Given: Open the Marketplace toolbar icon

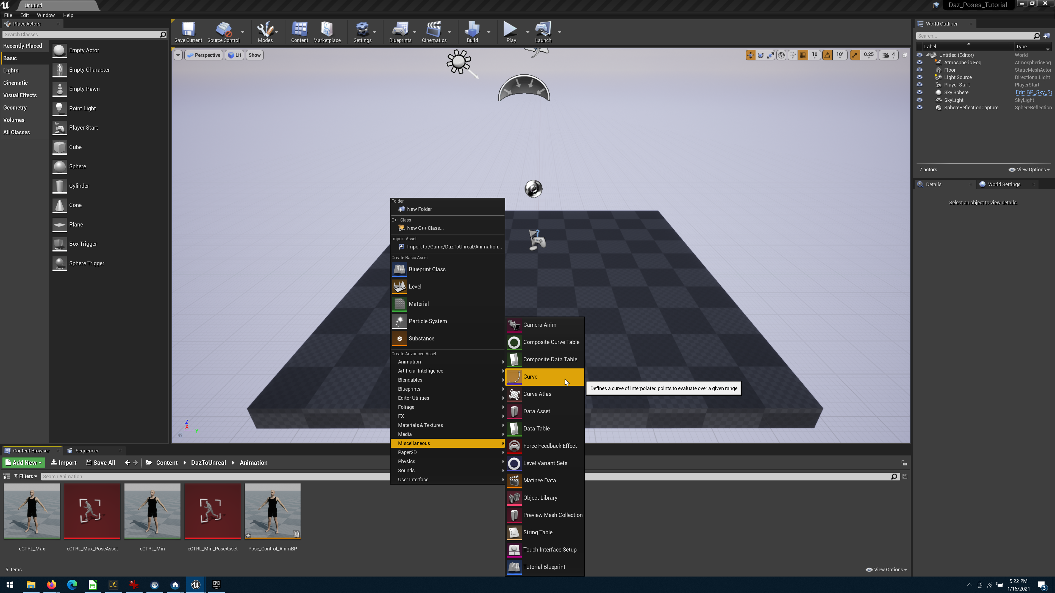Looking at the screenshot, I should click(x=327, y=32).
